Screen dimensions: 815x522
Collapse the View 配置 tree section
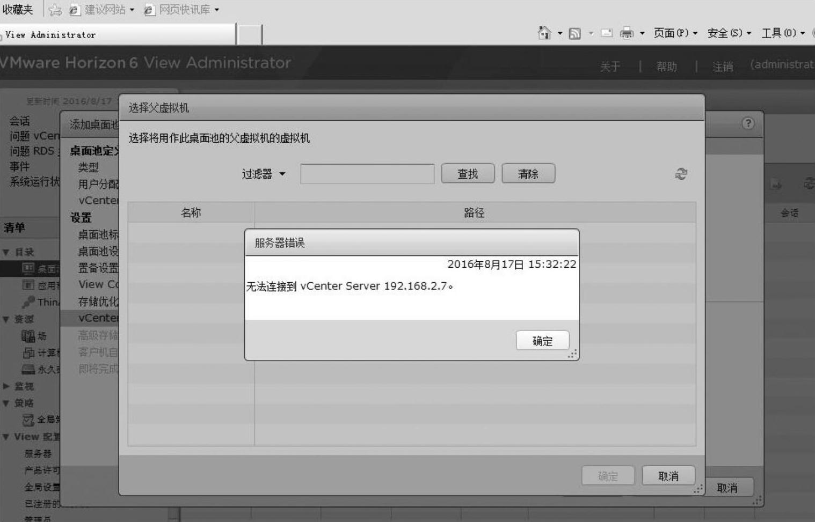[x=6, y=437]
